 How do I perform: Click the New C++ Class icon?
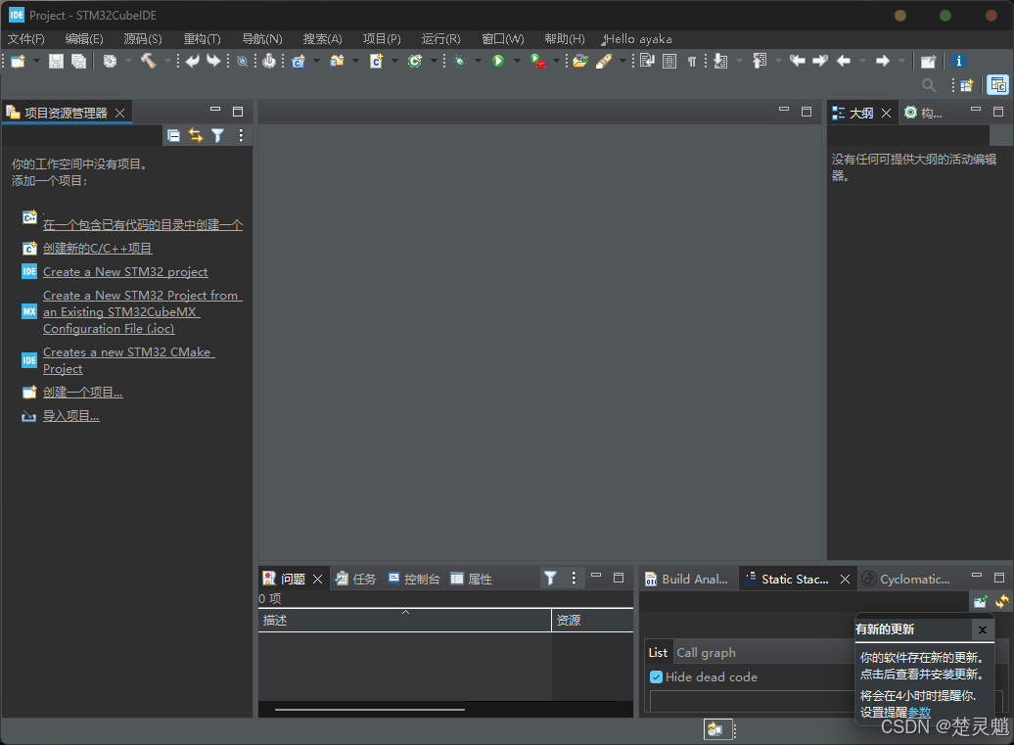pyautogui.click(x=415, y=62)
